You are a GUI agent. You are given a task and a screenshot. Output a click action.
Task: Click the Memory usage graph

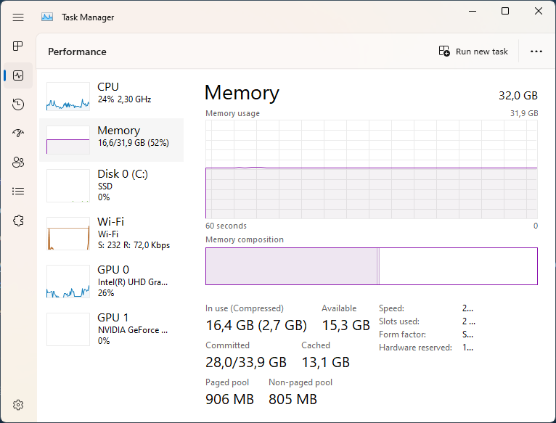tap(372, 170)
